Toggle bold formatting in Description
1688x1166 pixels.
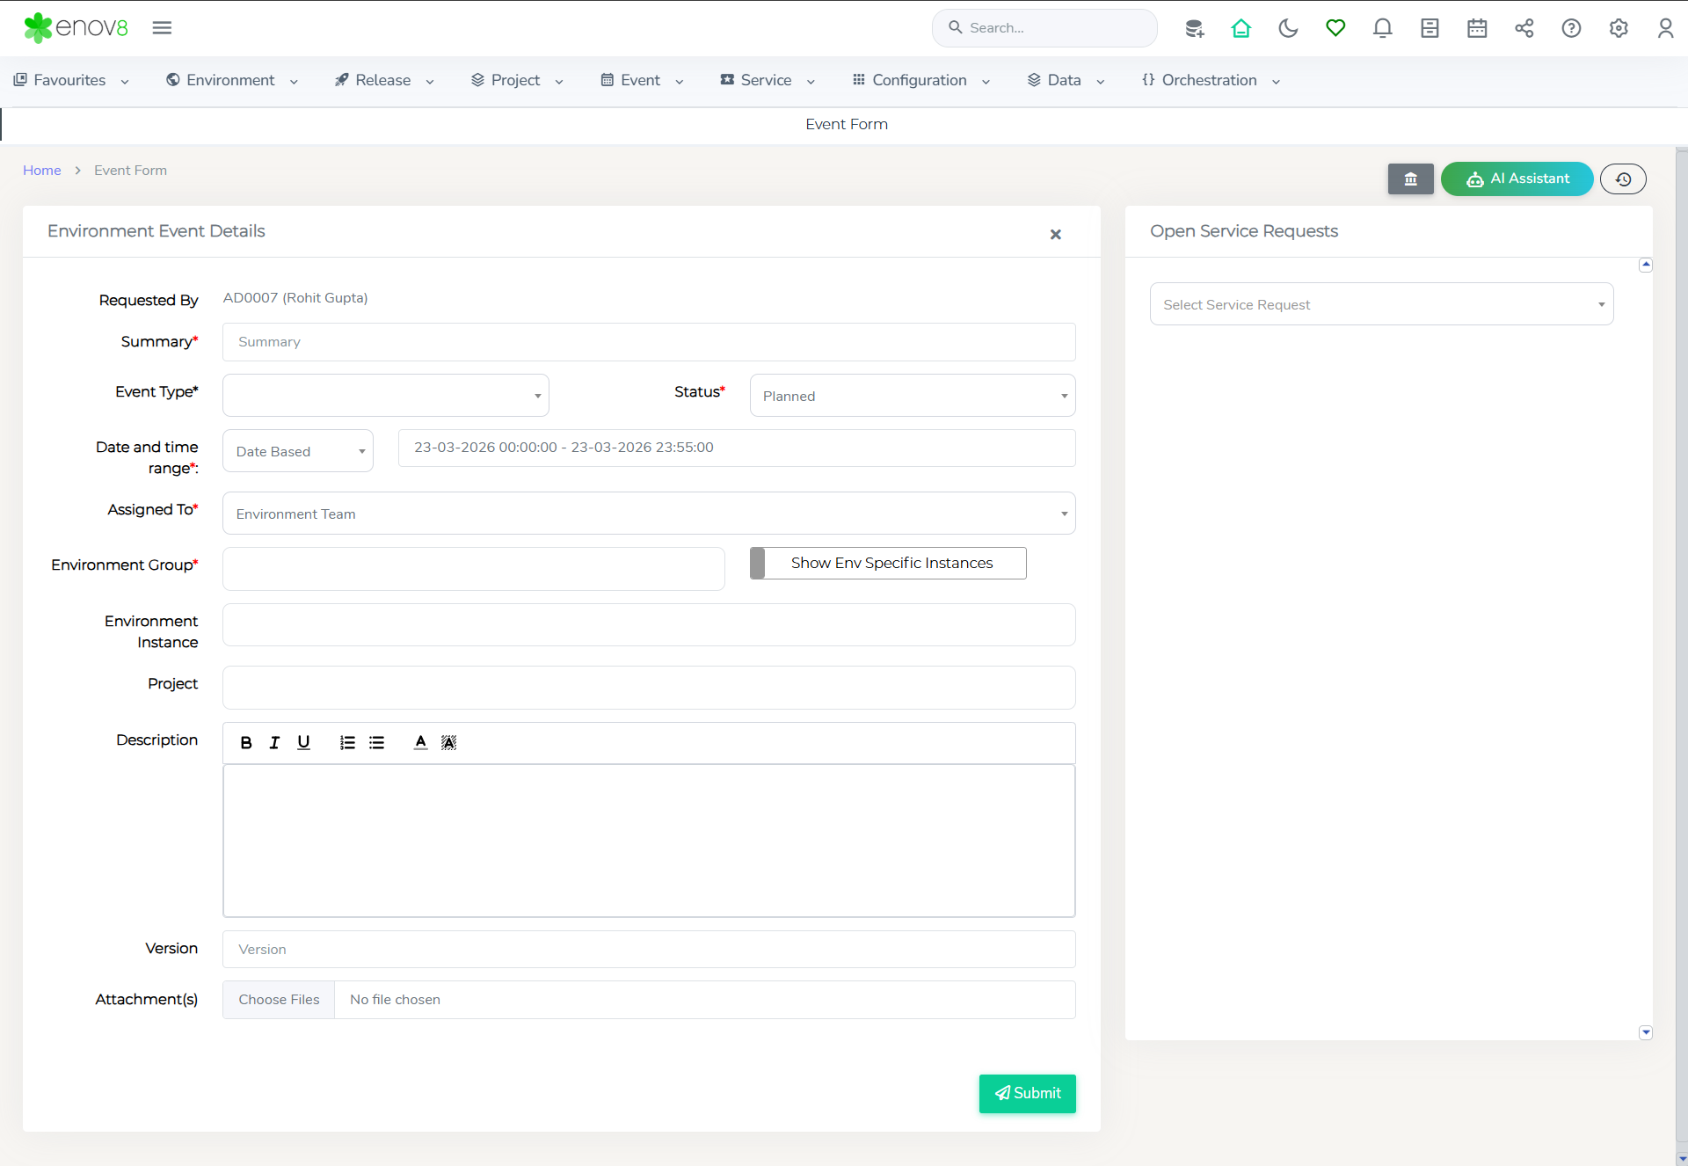pos(246,743)
